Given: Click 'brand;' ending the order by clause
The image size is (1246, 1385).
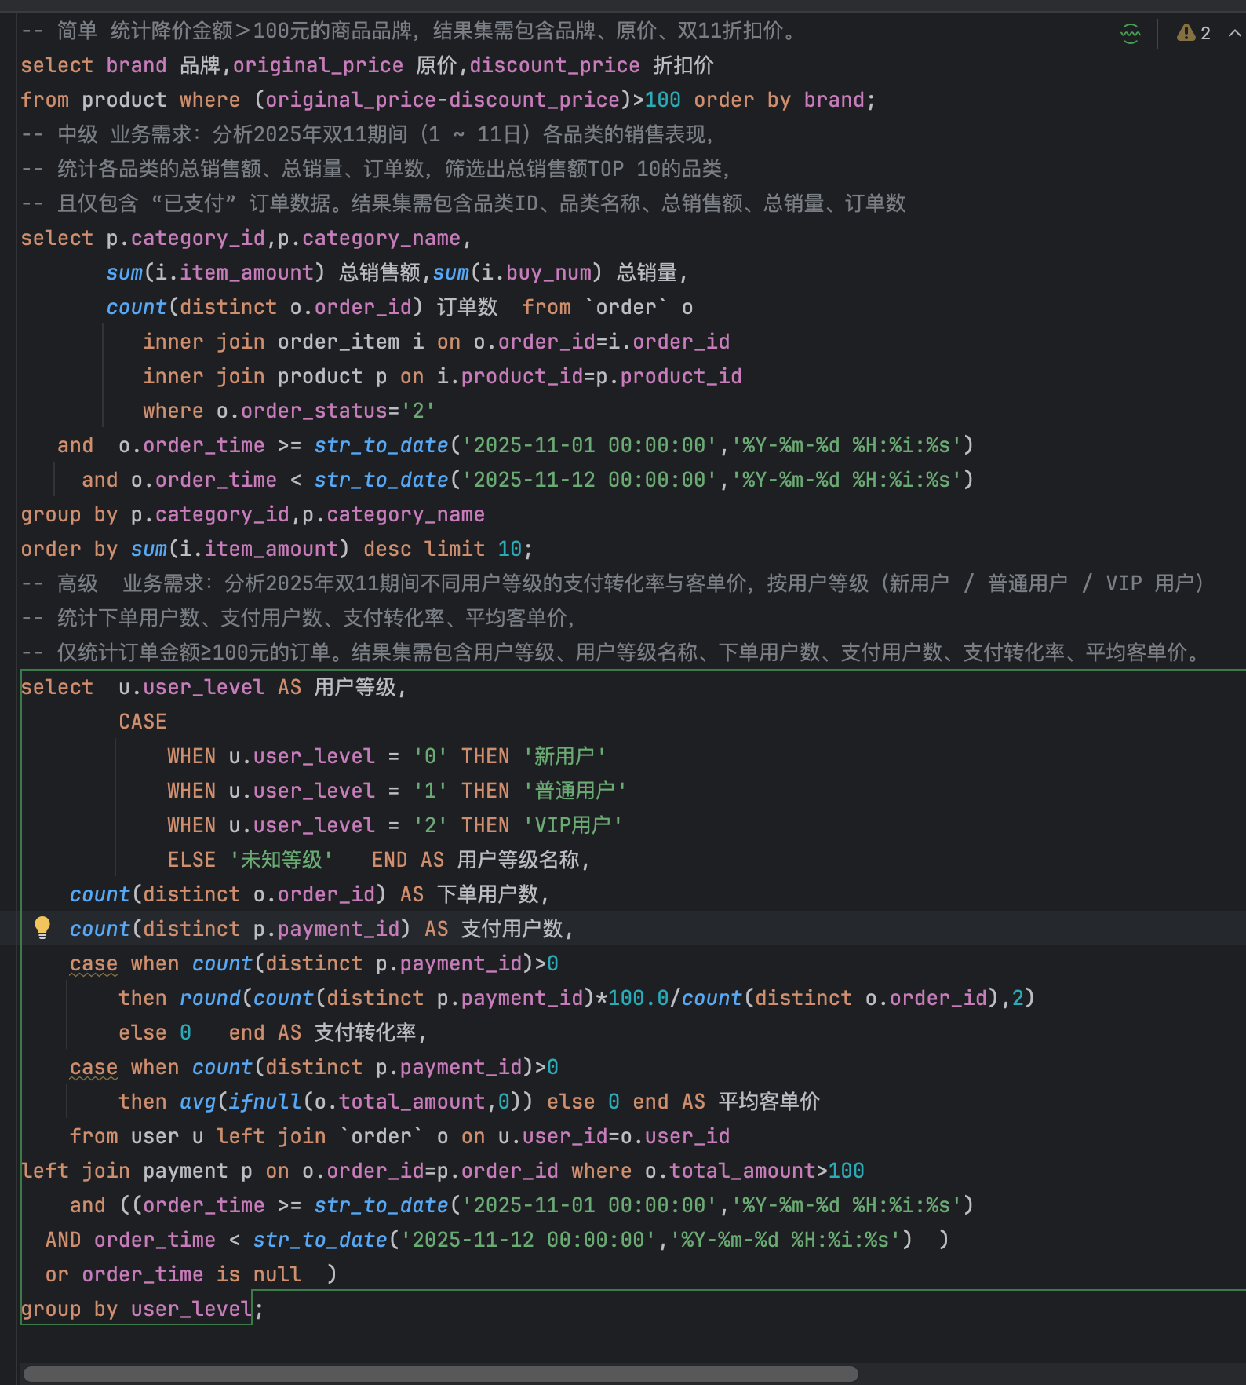Looking at the screenshot, I should click(x=840, y=100).
